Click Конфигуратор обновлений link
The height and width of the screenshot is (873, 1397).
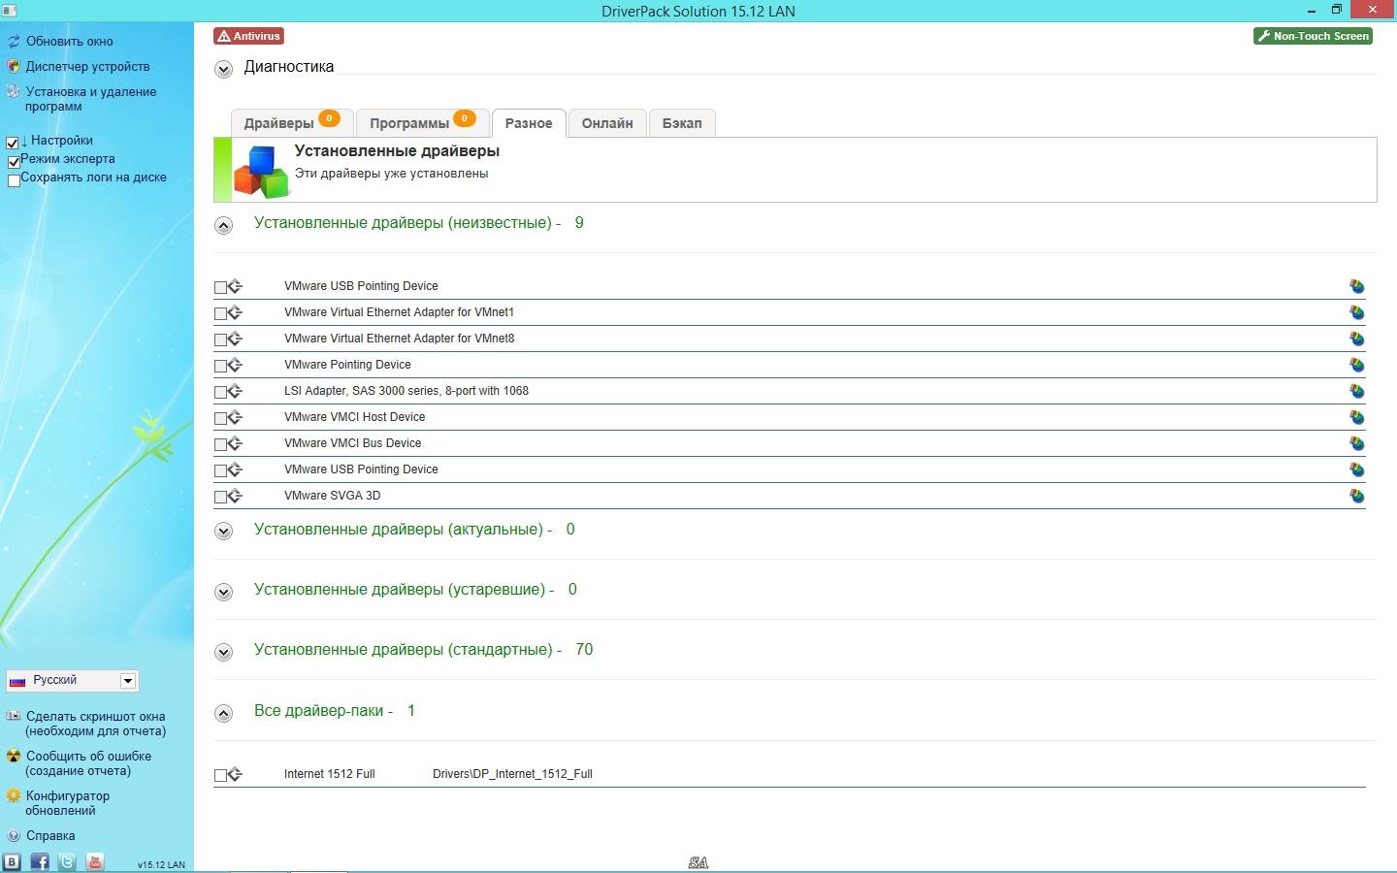[x=67, y=803]
